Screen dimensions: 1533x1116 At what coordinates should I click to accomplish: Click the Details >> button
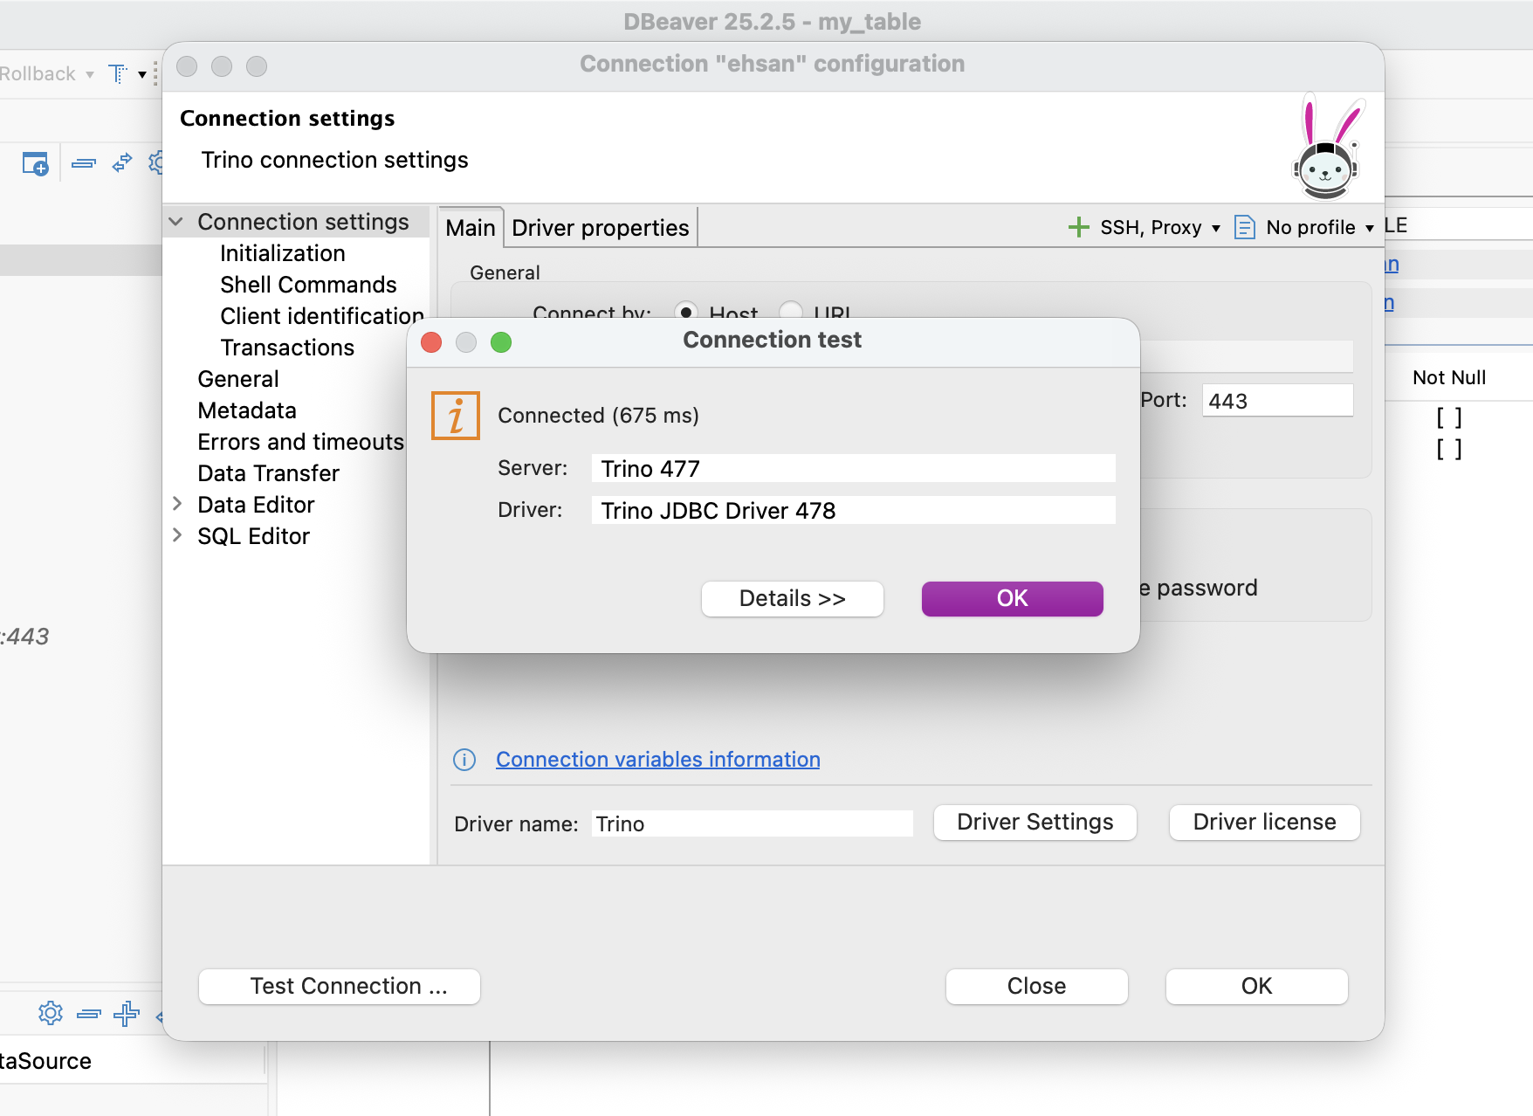(792, 599)
